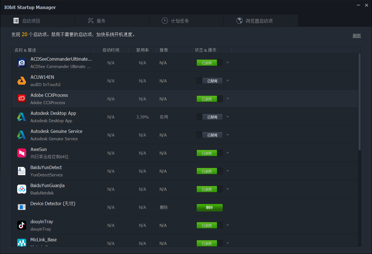Expand the options arrow for Autodesk Desktop App
This screenshot has height=254, width=372.
pyautogui.click(x=228, y=117)
